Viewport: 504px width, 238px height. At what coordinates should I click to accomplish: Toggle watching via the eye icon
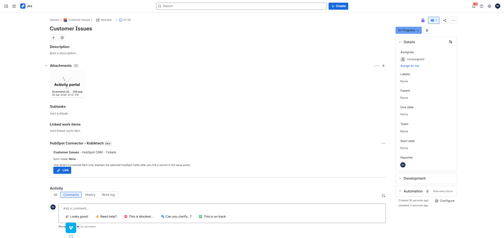[433, 20]
